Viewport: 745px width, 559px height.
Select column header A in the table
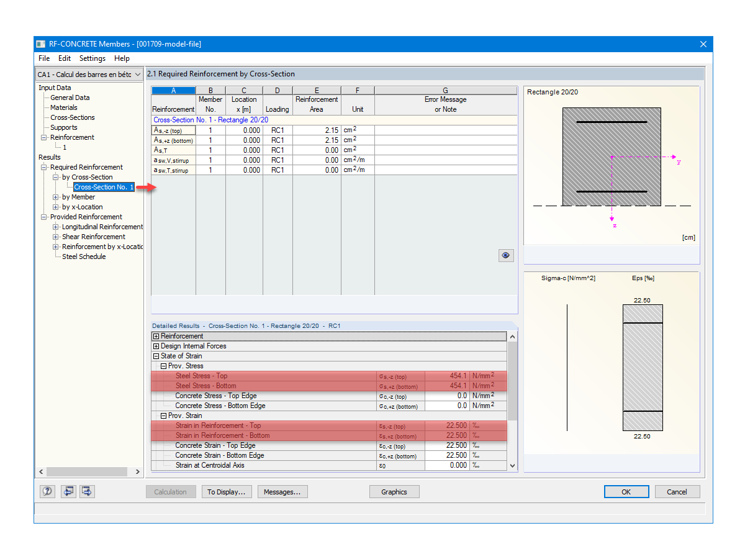coord(173,89)
